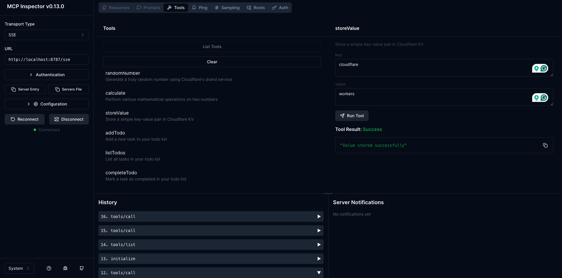
Task: Expand history entry 16 tools/call
Action: pyautogui.click(x=211, y=216)
